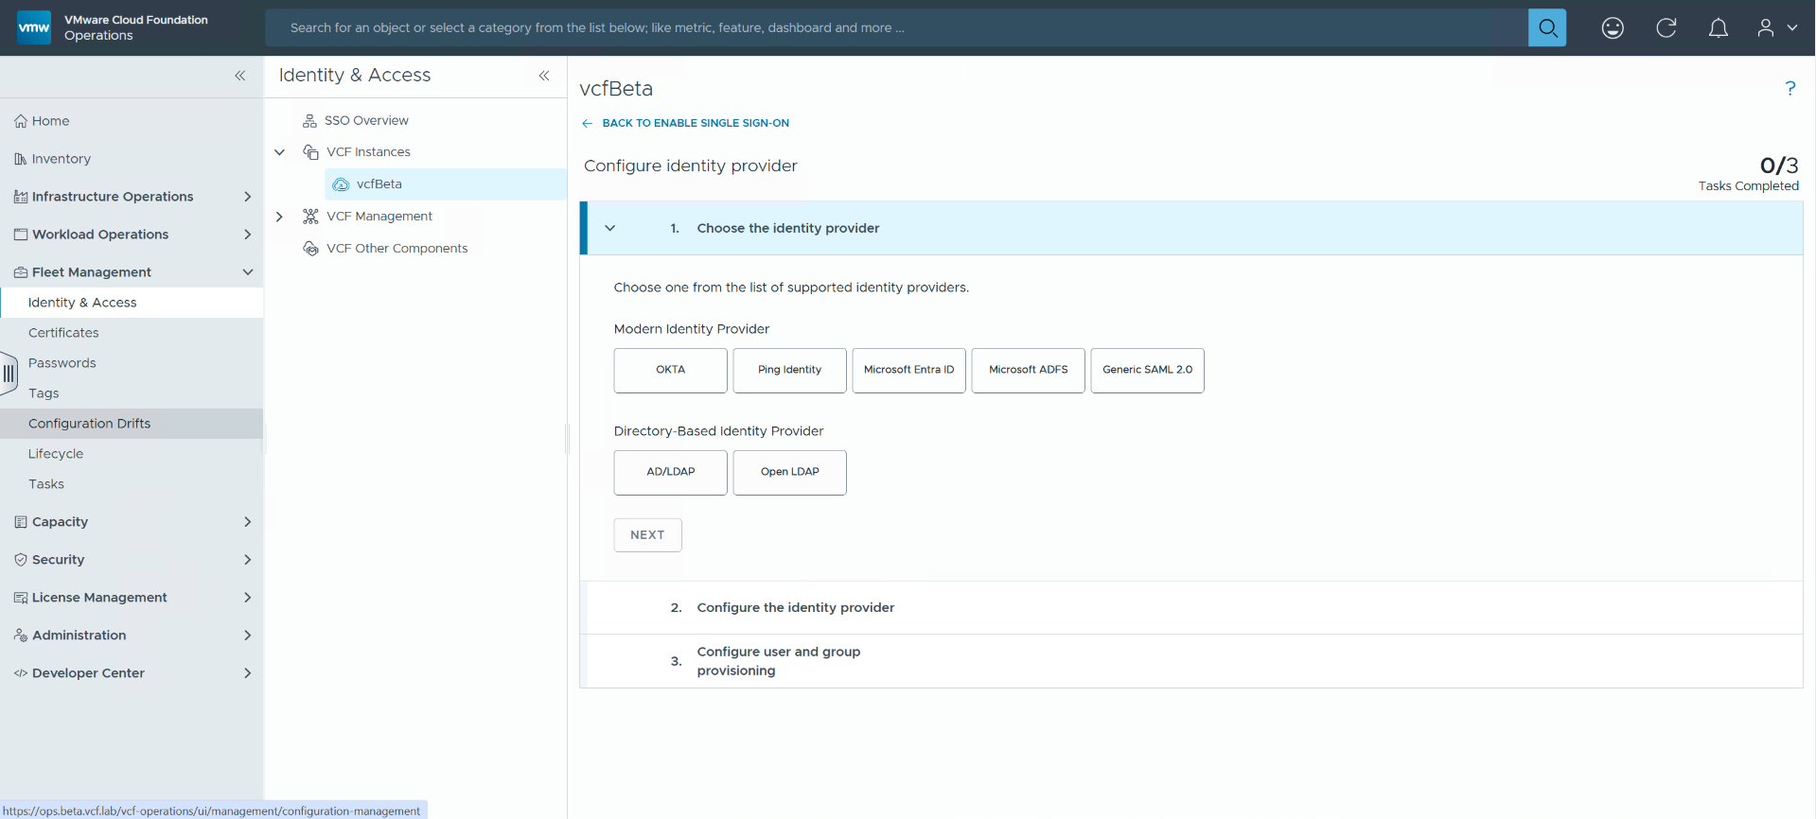Viewport: 1816px width, 819px height.
Task: Open Passwords menu item
Action: (x=132, y=363)
